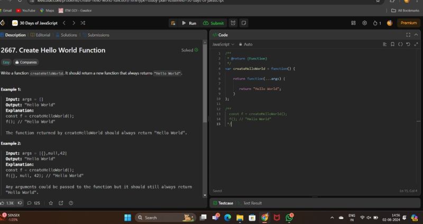Toggle the Auto lock setting

coord(245,44)
